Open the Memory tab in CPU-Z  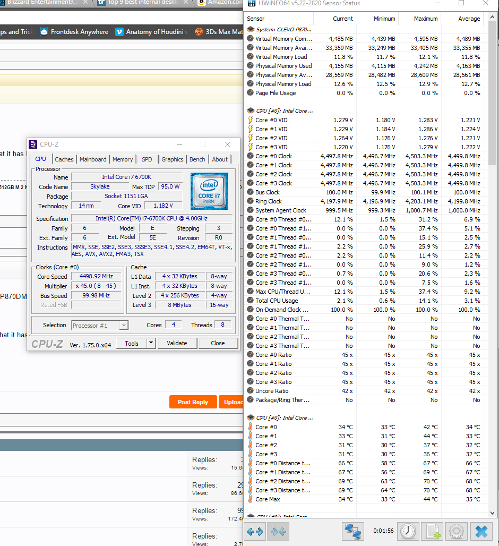coord(123,159)
